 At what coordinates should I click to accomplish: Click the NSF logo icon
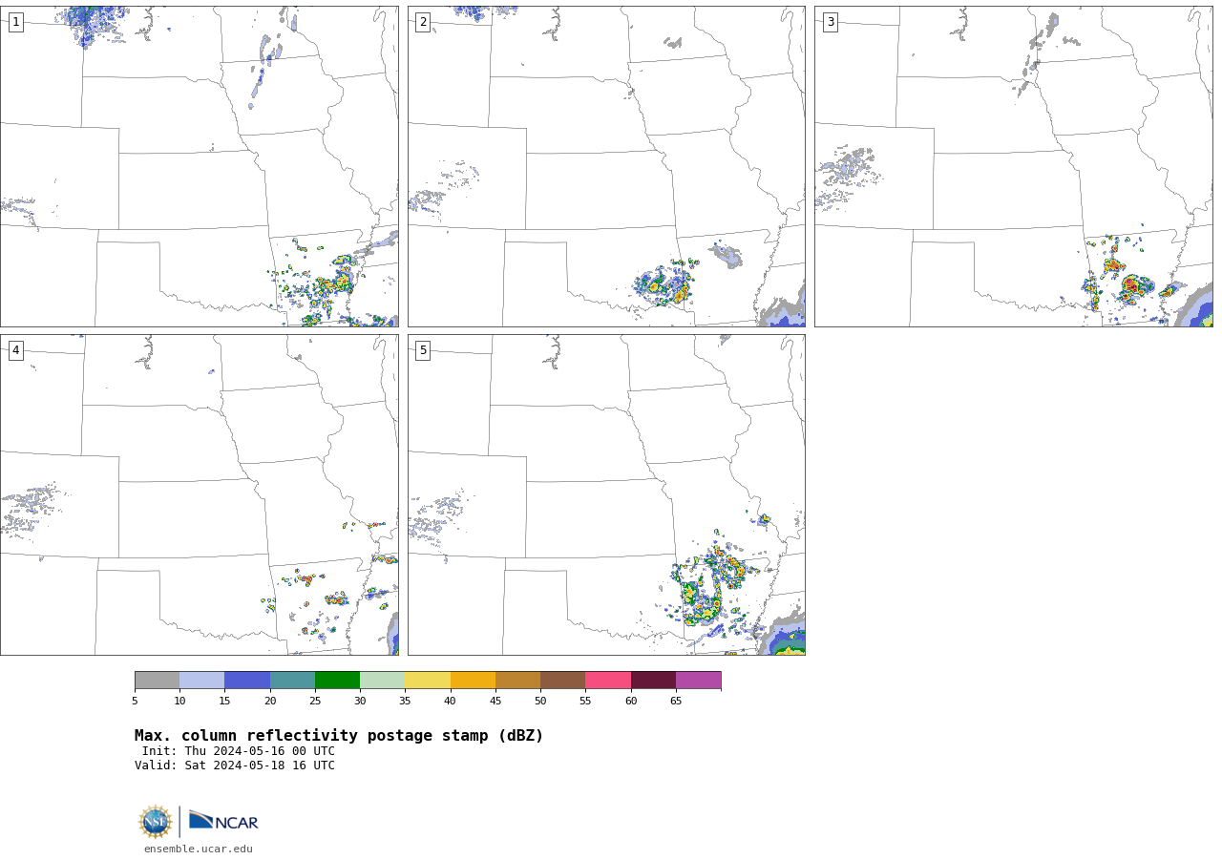pyautogui.click(x=156, y=822)
